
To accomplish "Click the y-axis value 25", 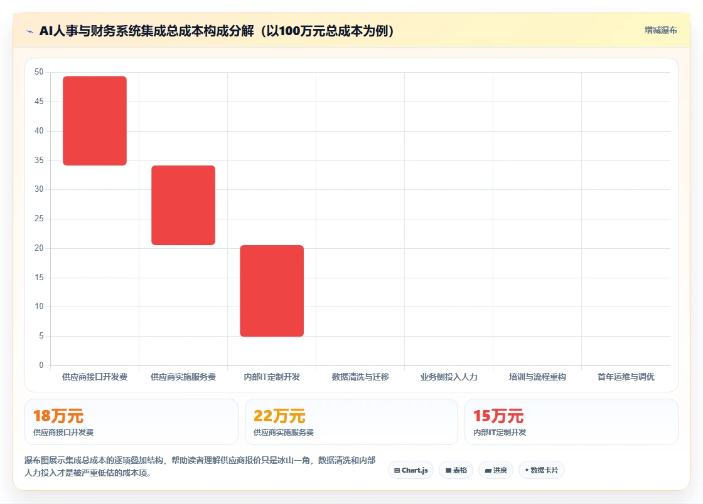I will pos(39,218).
